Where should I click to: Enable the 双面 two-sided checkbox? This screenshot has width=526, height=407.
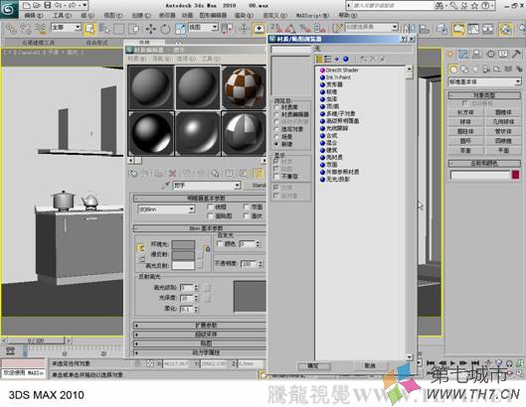[246, 206]
